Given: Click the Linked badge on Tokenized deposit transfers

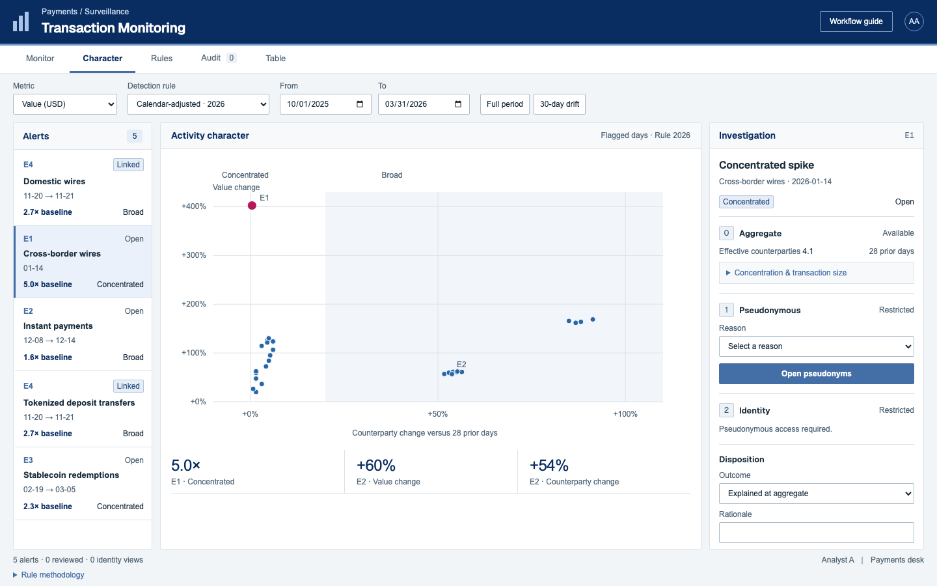Looking at the screenshot, I should point(128,386).
